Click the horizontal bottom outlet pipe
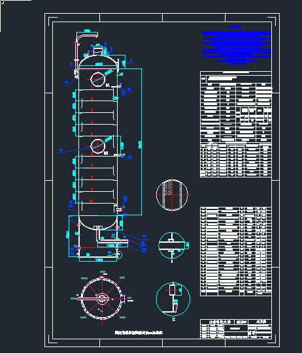302x353 pixels. 113,241
